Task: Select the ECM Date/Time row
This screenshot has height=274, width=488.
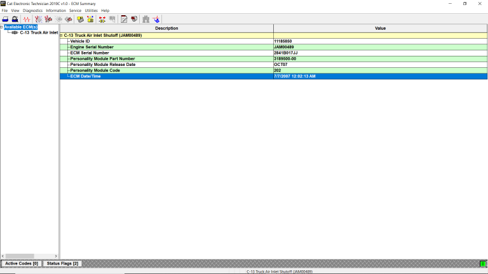Action: pos(273,76)
